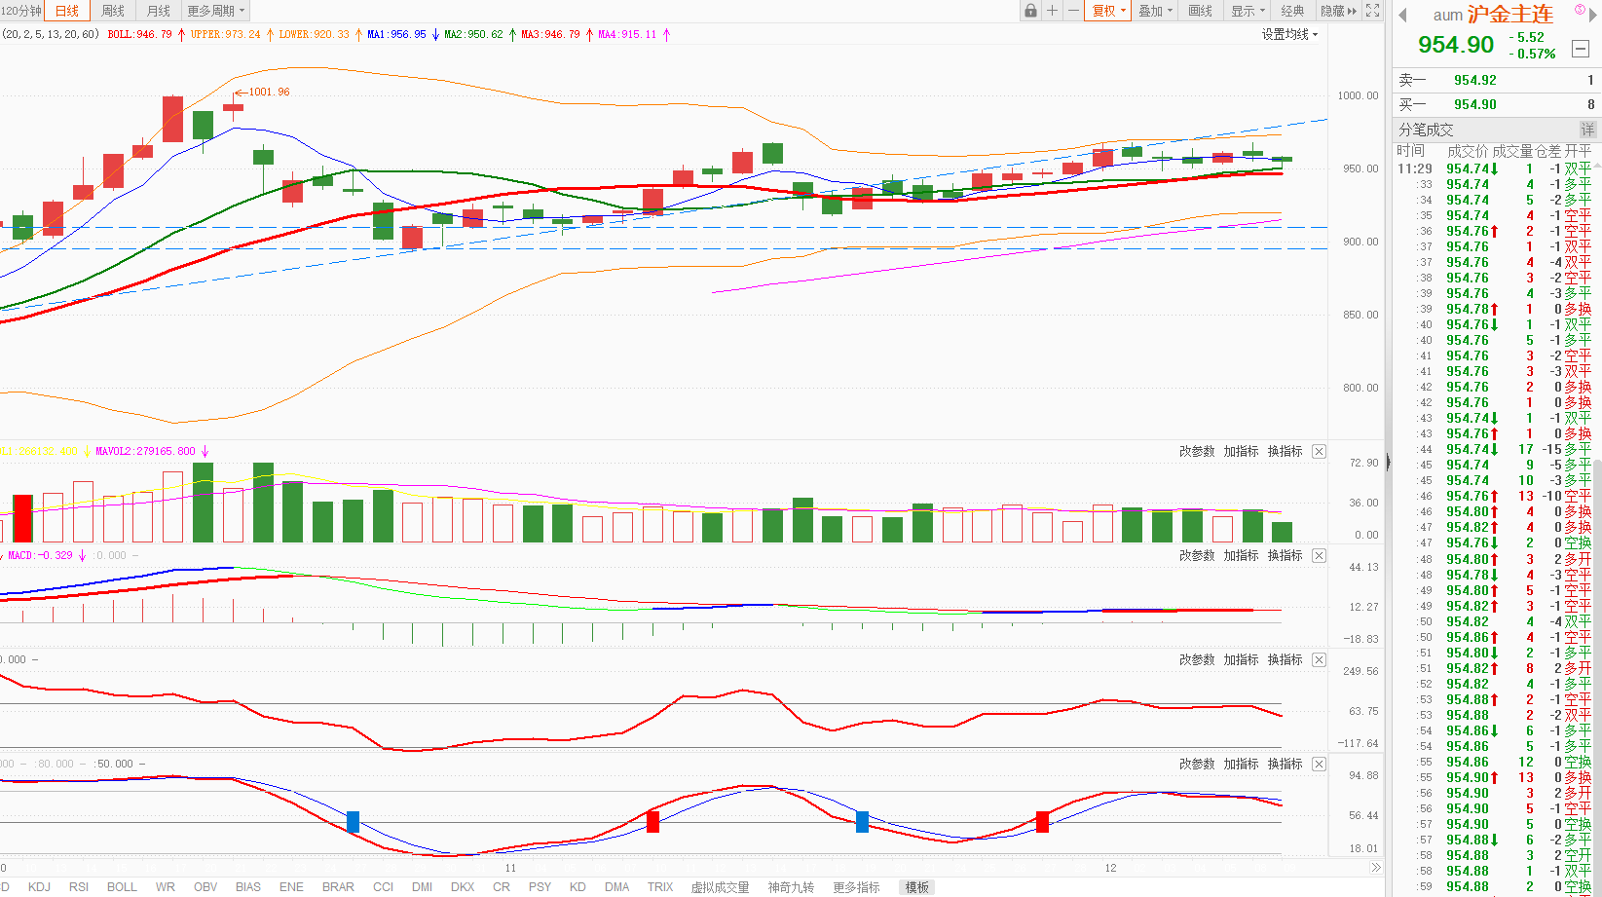Collapse quote panel with minus box icon
1602x897 pixels.
tap(1581, 48)
